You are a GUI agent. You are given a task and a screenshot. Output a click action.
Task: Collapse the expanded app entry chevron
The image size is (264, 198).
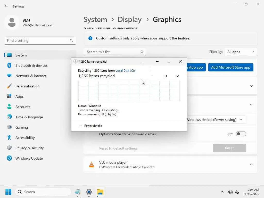[x=251, y=104]
